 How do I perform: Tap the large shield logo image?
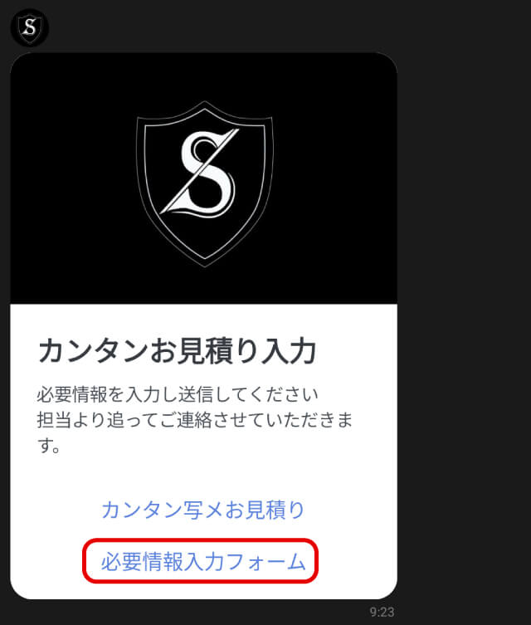205,183
